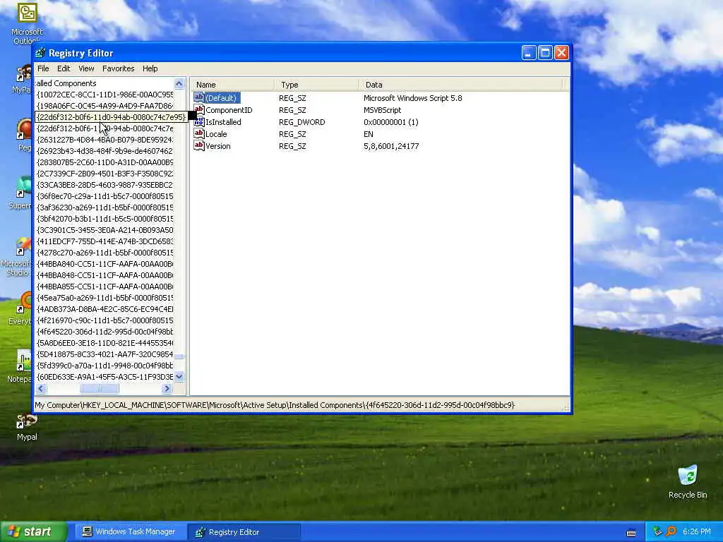Select key {3af36230-a269-11d1-b5bf
Viewport: 723px width, 542px height.
[x=104, y=207]
